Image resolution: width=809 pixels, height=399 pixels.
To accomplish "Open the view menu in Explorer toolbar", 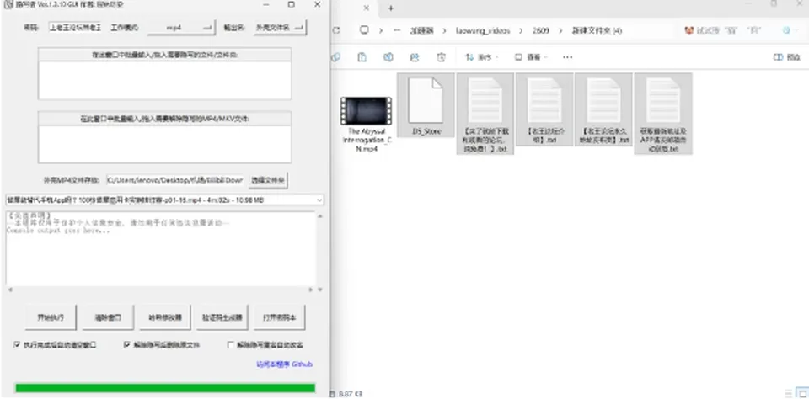I will [x=531, y=57].
